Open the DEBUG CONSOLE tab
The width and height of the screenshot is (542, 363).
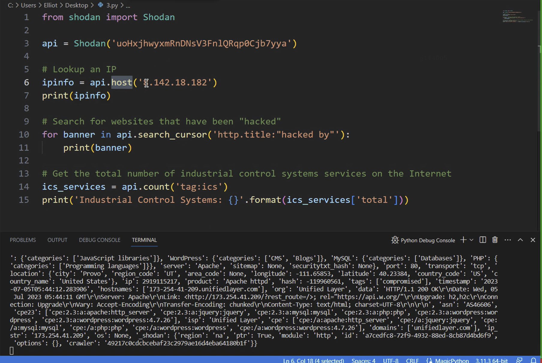[100, 240]
